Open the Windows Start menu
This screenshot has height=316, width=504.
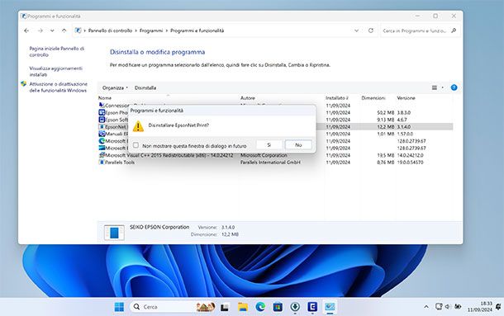coord(119,307)
